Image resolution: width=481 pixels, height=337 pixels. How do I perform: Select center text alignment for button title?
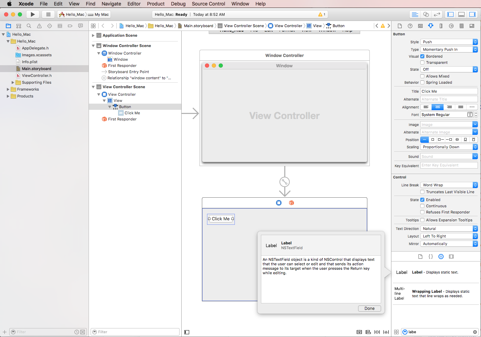437,107
